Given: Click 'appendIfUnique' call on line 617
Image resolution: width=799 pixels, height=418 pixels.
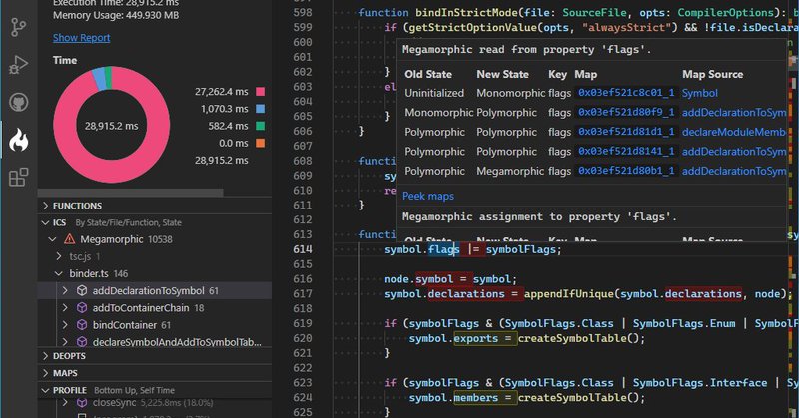Looking at the screenshot, I should pyautogui.click(x=568, y=294).
